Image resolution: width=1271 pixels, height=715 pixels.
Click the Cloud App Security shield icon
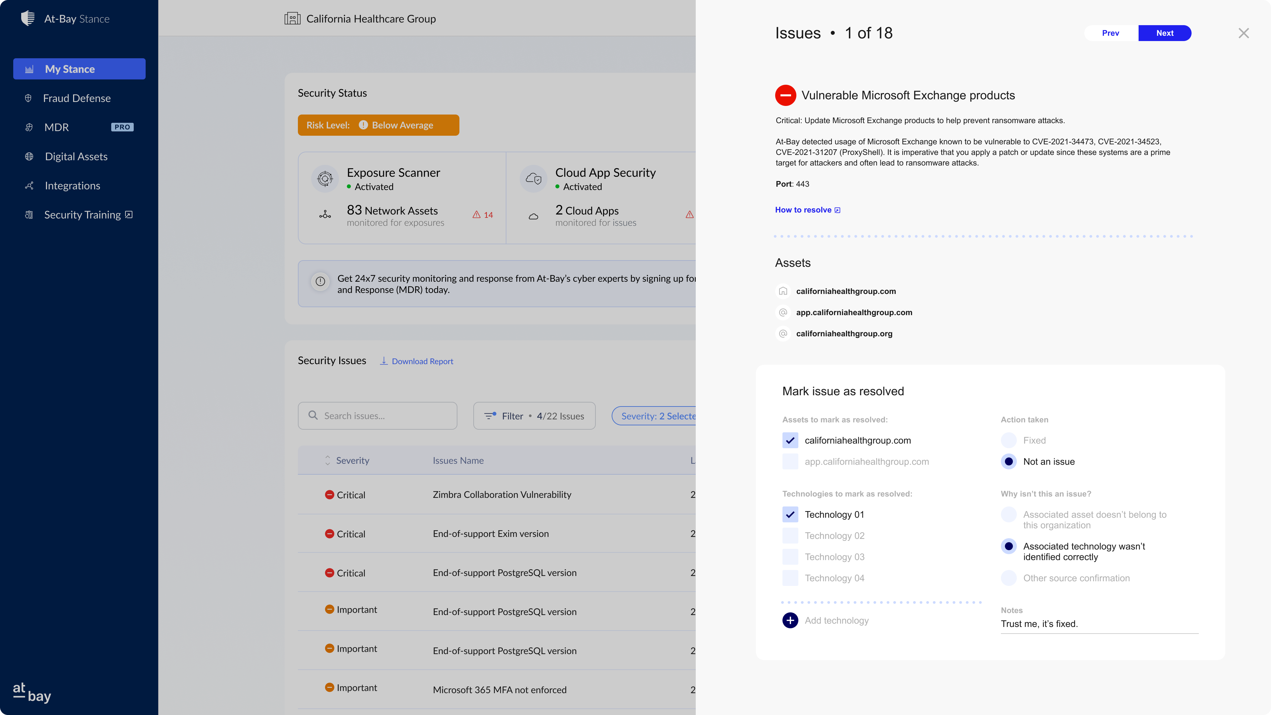(x=533, y=179)
